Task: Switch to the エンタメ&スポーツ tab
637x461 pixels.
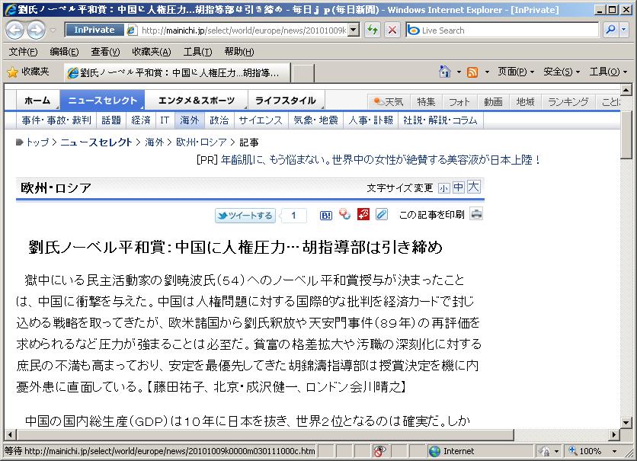Action: coord(197,101)
